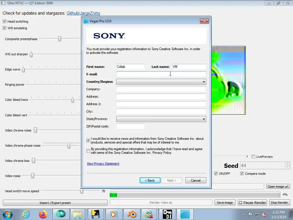Open the black-and-white OFDI taskbar icon
This screenshot has height=220, width=293.
point(167,214)
